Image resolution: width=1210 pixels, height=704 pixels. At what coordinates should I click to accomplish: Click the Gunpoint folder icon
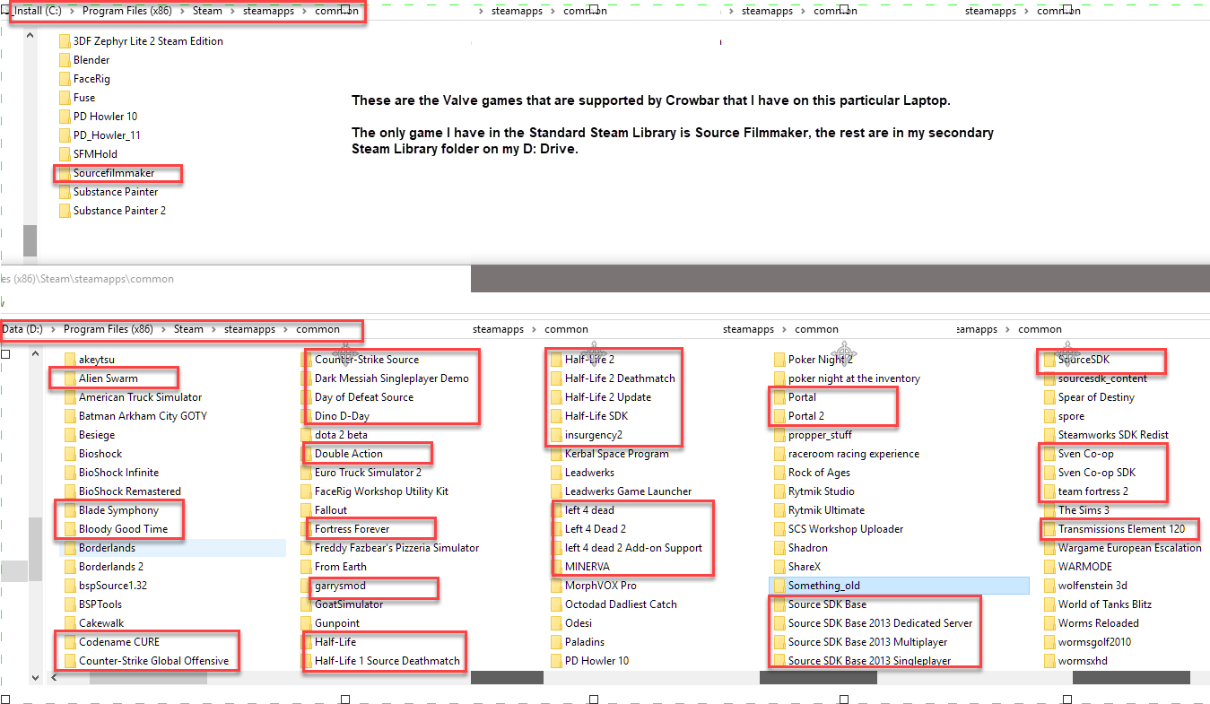coord(306,623)
